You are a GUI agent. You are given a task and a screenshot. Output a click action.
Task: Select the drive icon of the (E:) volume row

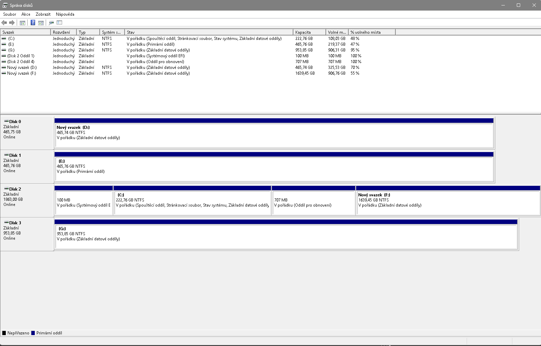tap(4, 44)
